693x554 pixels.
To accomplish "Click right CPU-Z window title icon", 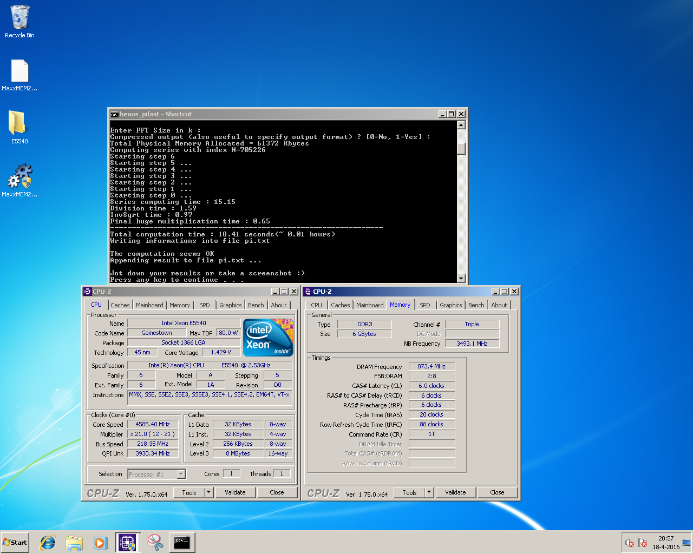I will pos(308,292).
